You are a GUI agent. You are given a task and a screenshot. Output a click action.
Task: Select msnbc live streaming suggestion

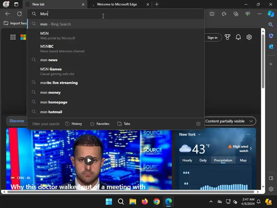(116, 83)
